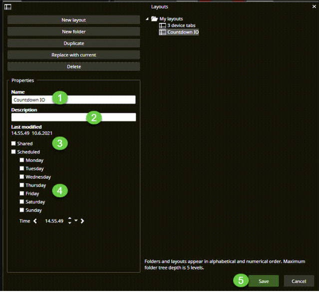This screenshot has width=319, height=292.
Task: Check the Monday checkbox
Action: coord(22,160)
